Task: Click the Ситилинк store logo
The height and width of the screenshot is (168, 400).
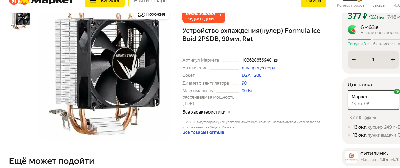Action: (351, 157)
